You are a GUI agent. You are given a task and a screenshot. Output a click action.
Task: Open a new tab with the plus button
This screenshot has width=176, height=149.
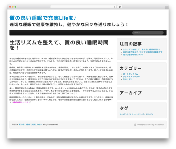point(167,8)
